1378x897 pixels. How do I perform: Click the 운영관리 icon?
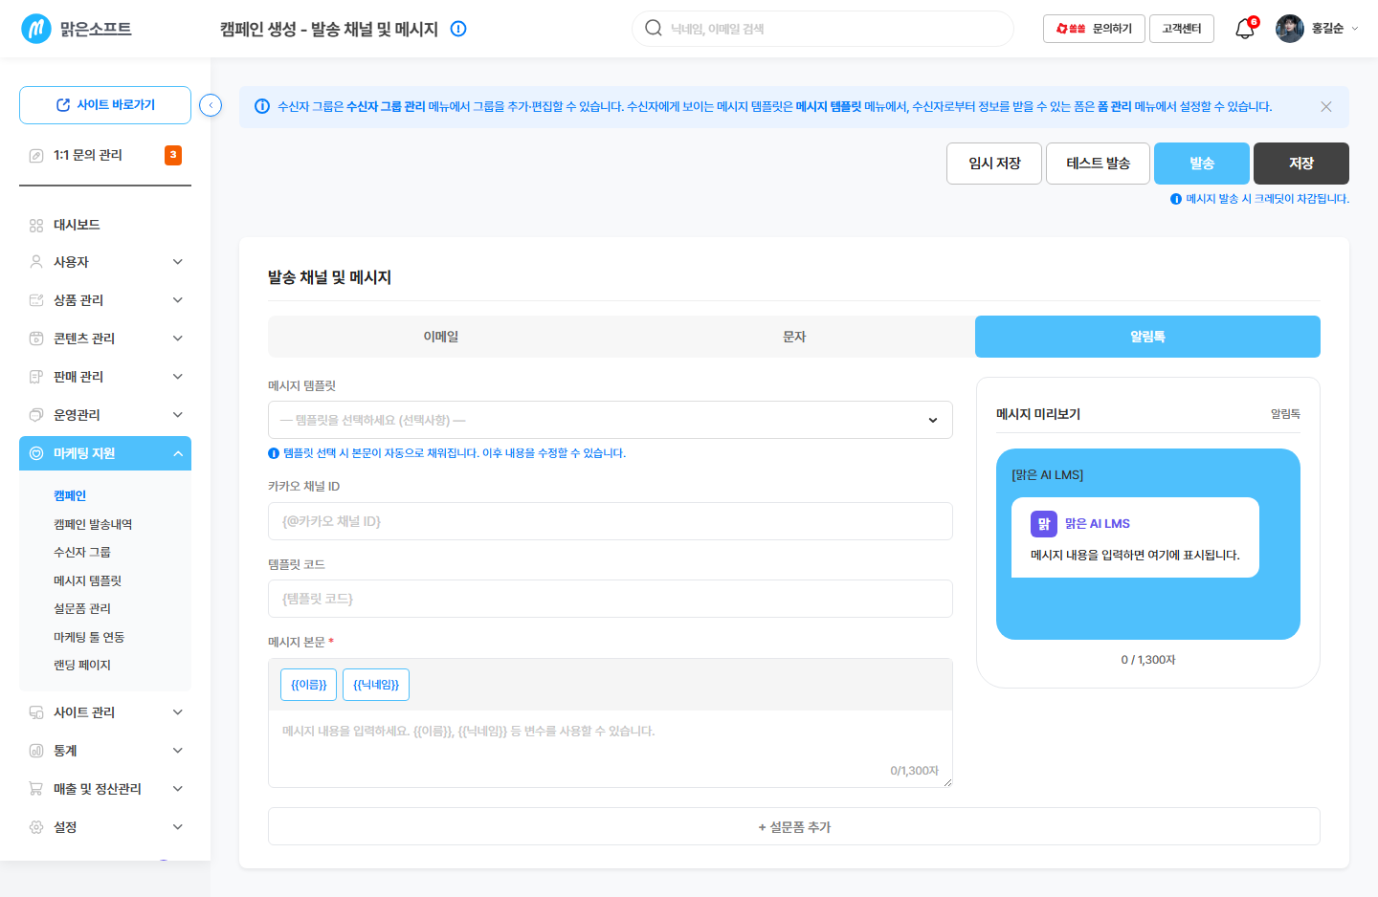pos(36,415)
